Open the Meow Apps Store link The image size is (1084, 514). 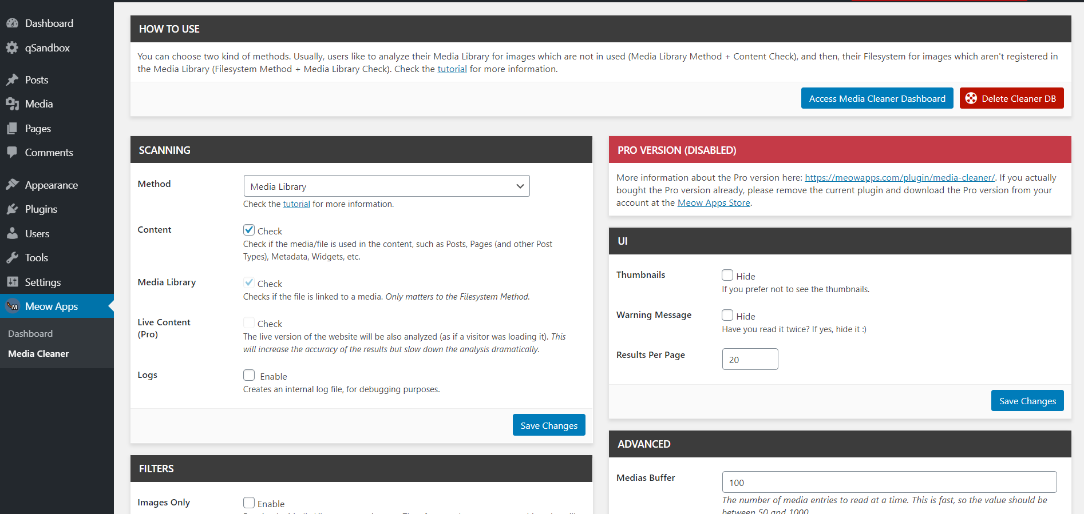pos(714,203)
